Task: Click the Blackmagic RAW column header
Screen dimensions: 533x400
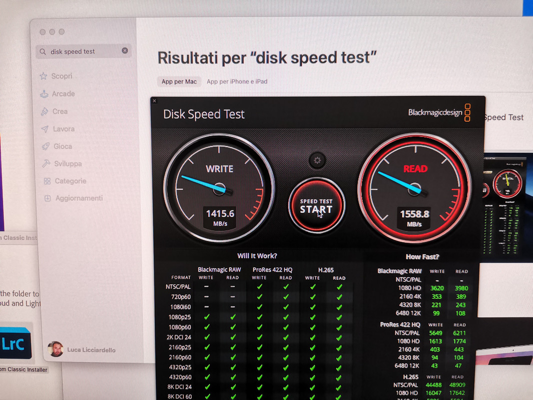Action: 219,269
